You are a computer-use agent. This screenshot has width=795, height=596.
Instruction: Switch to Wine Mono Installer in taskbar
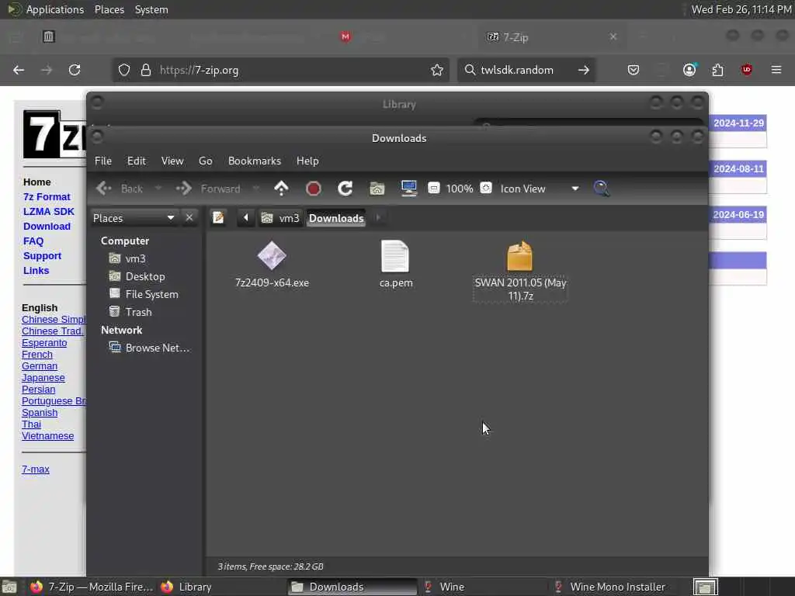[610, 587]
